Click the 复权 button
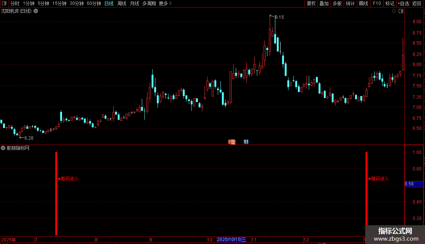This screenshot has height=244, width=425. pyautogui.click(x=311, y=3)
